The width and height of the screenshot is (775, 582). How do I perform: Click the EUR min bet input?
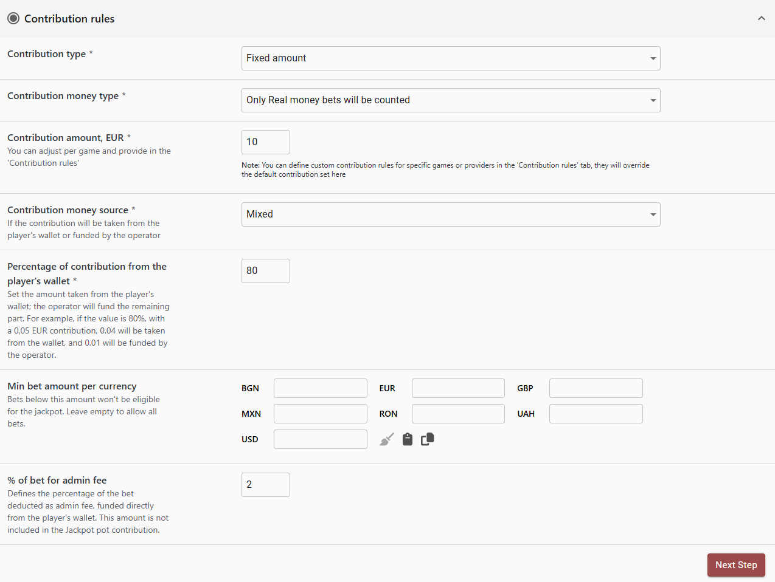(458, 388)
